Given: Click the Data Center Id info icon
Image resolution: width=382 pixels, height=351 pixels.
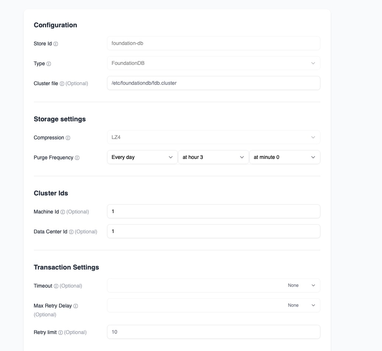Looking at the screenshot, I should (x=71, y=232).
